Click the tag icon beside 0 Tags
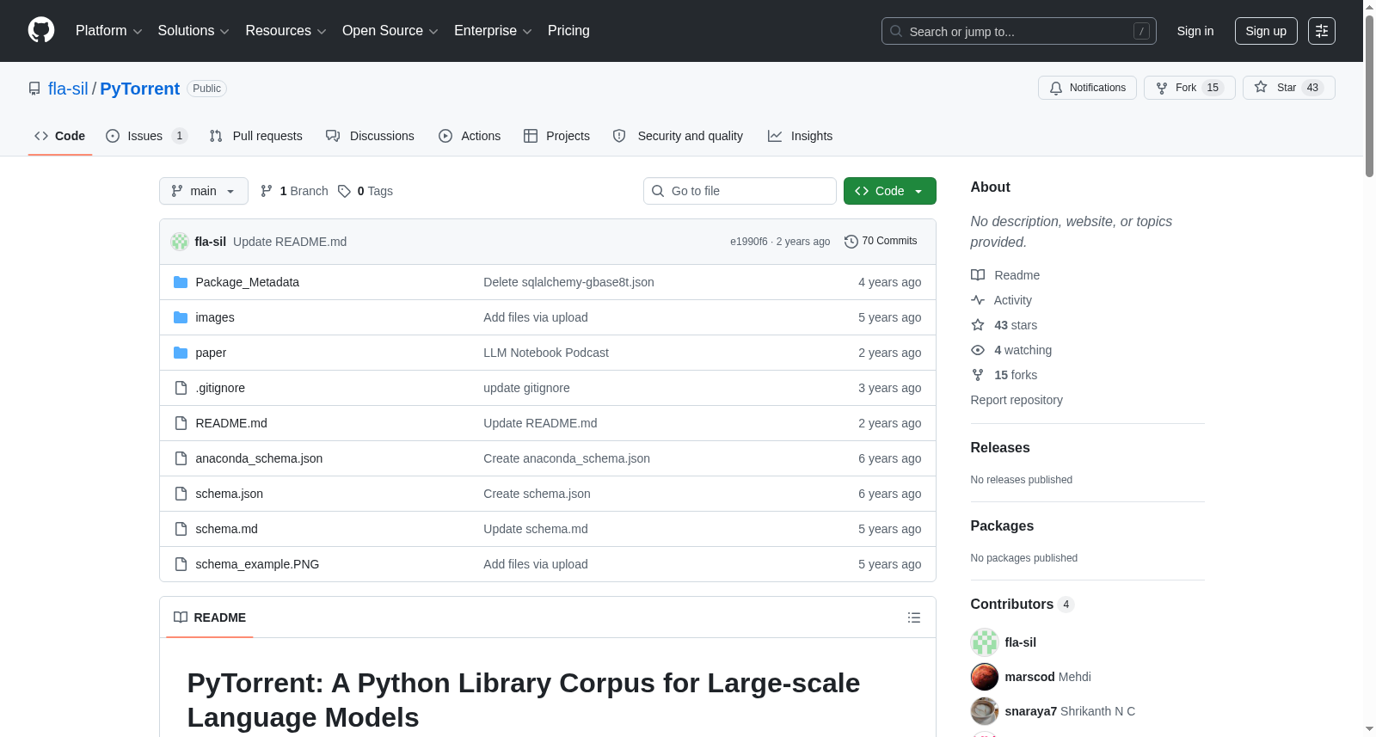The image size is (1376, 737). (x=344, y=191)
